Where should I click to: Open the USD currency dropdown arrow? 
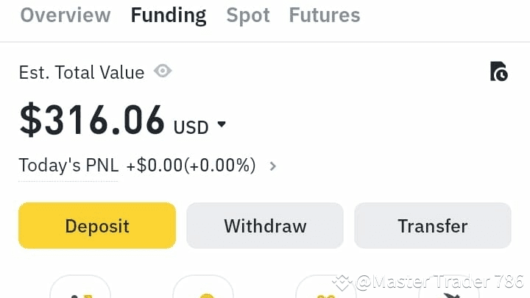[222, 126]
